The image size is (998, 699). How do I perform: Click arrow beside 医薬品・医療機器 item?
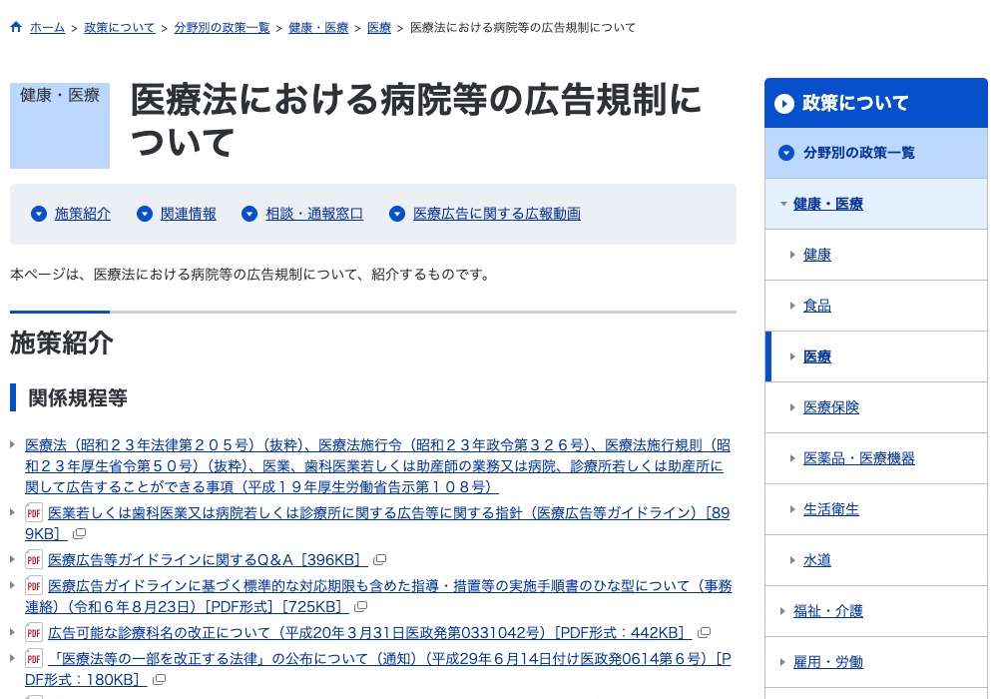[792, 458]
